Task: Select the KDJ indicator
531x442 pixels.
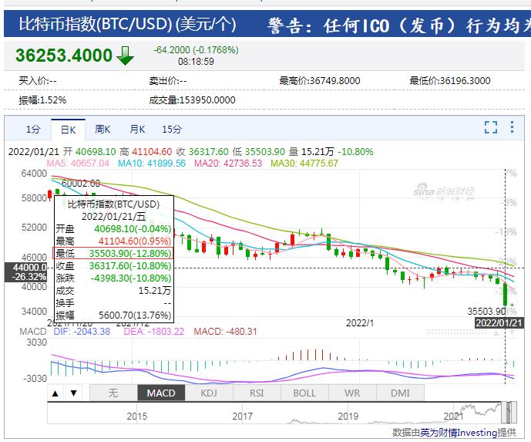Action: pyautogui.click(x=209, y=393)
